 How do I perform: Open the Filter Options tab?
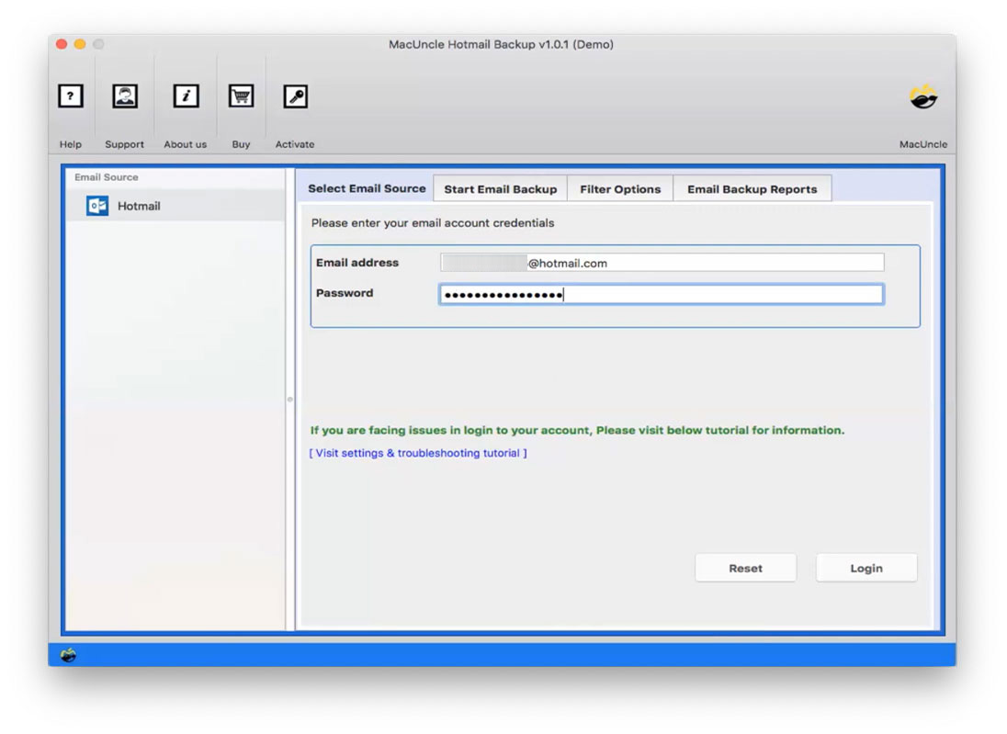(x=620, y=187)
